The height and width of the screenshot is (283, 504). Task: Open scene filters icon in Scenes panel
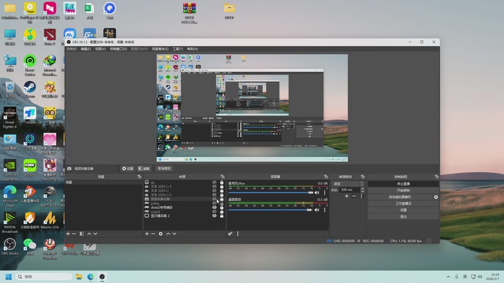tap(82, 233)
